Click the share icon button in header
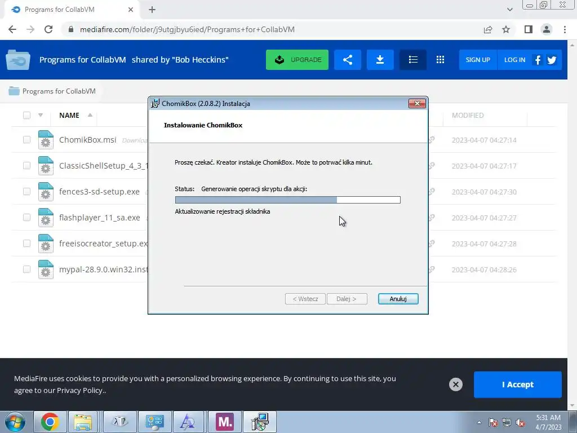Screen dimensions: 577x433 tap(347, 60)
